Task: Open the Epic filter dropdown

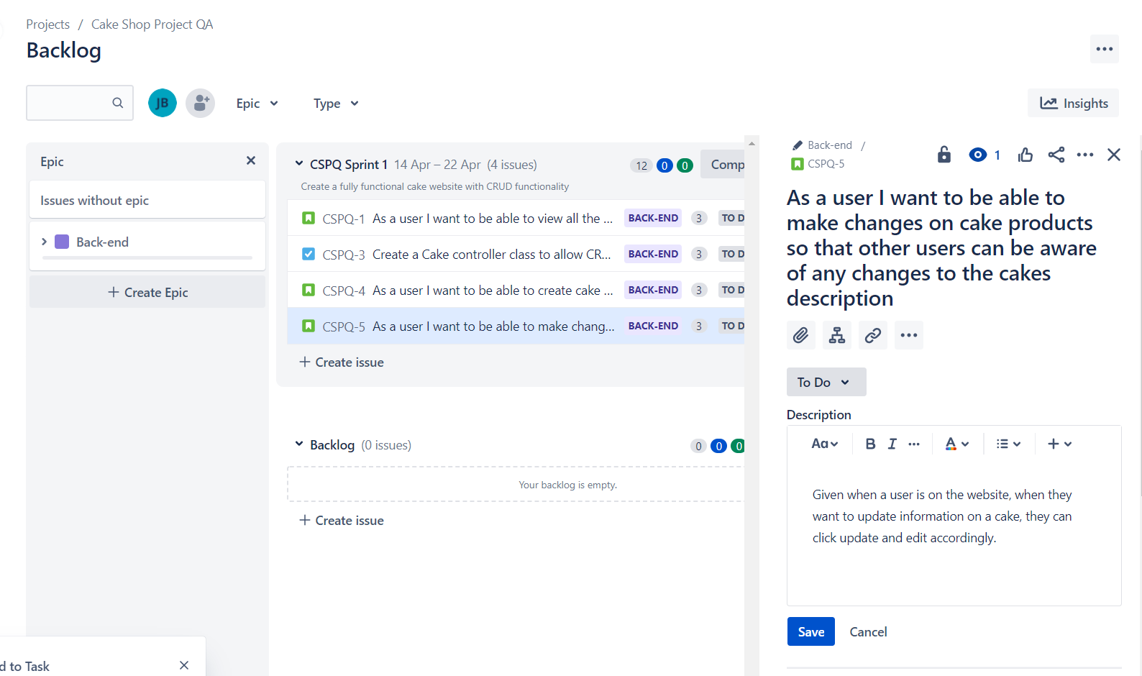Action: click(257, 104)
